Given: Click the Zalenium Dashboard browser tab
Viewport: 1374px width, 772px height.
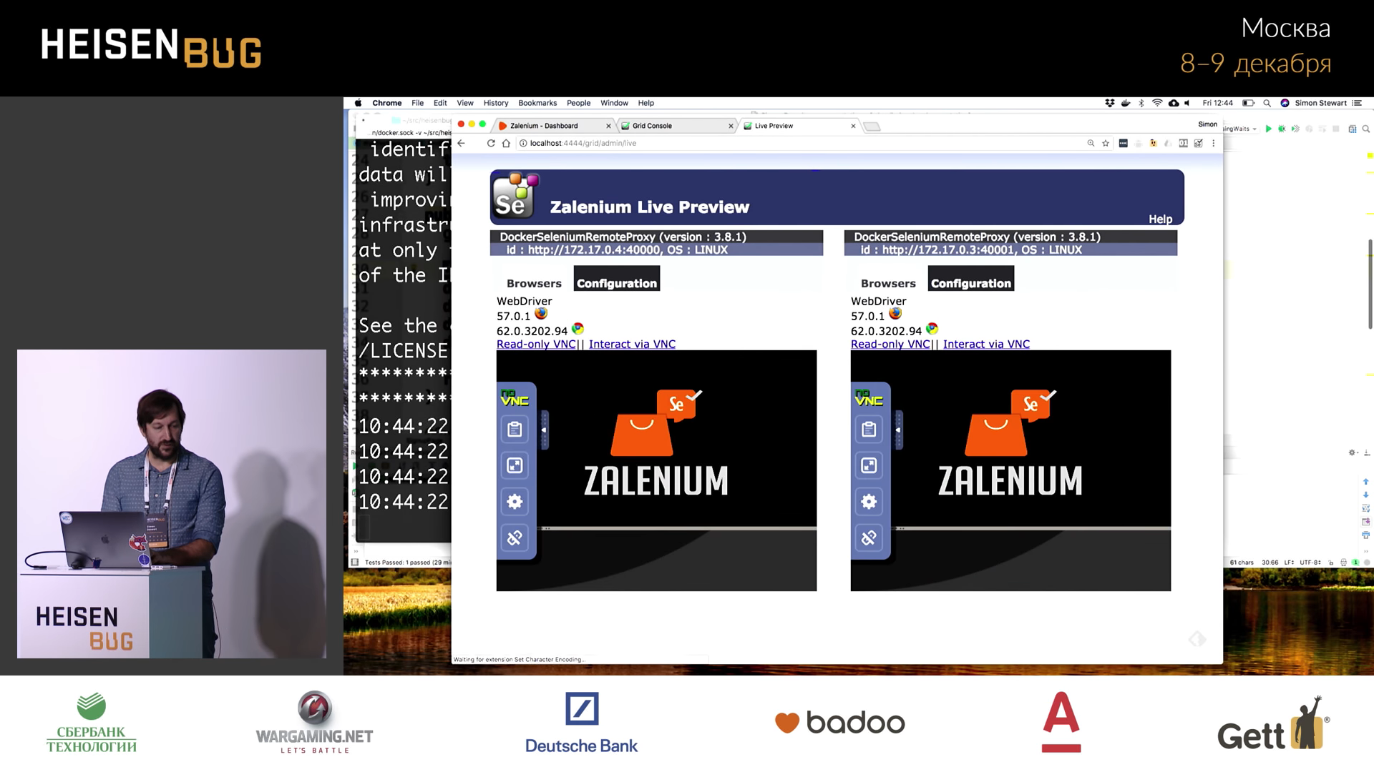Looking at the screenshot, I should (x=547, y=124).
